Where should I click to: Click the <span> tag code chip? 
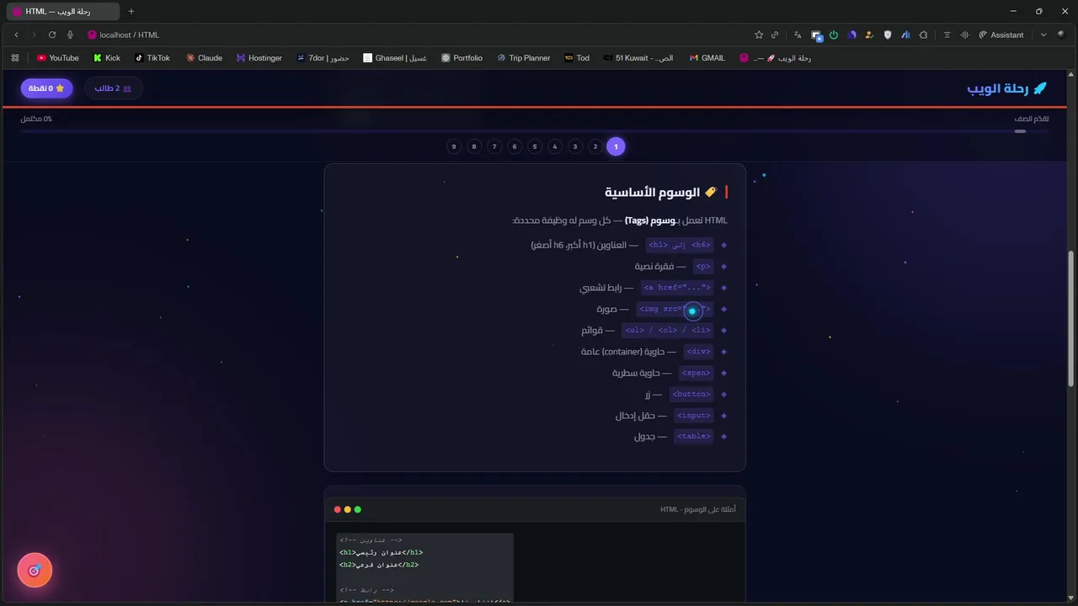tap(696, 373)
